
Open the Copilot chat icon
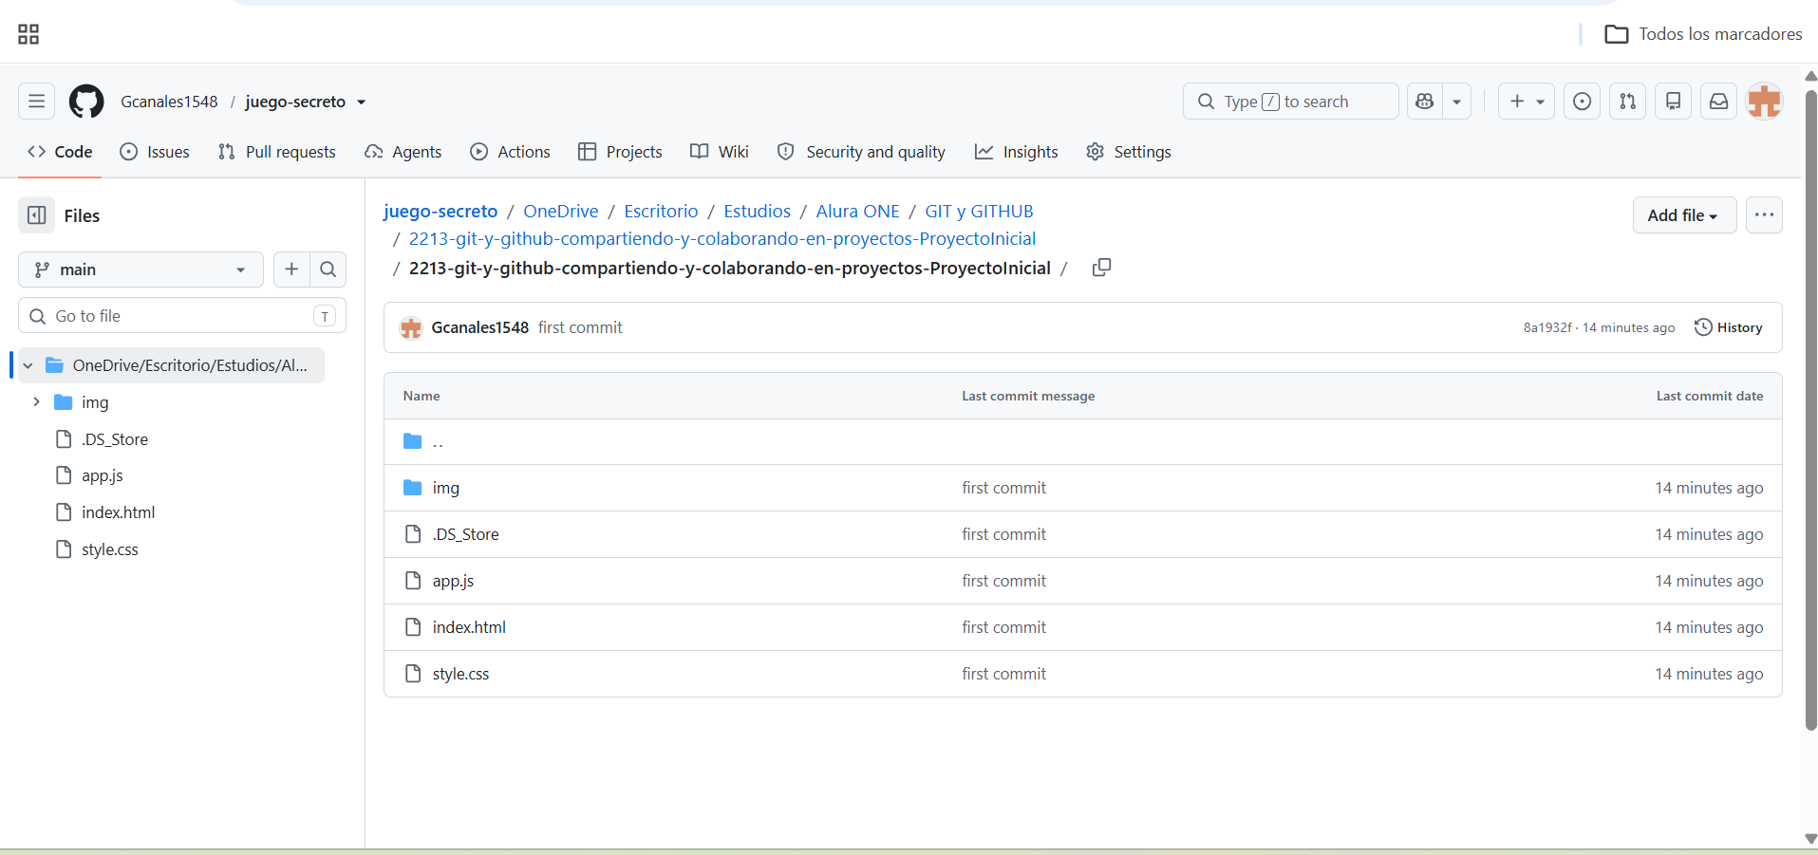[1424, 102]
